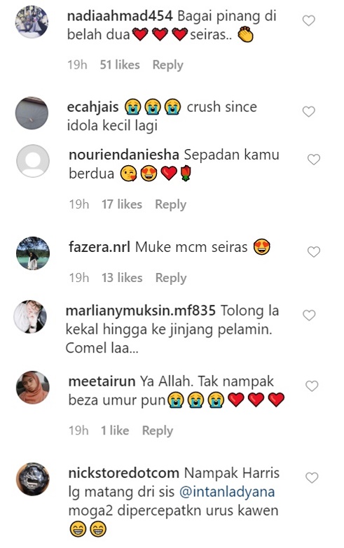Tap heart icon next to fazera.nrl comment
This screenshot has width=344, height=548.
[x=314, y=252]
